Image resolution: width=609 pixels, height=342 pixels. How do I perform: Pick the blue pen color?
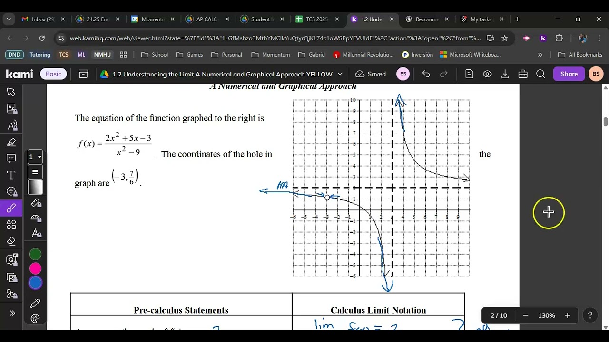point(36,283)
